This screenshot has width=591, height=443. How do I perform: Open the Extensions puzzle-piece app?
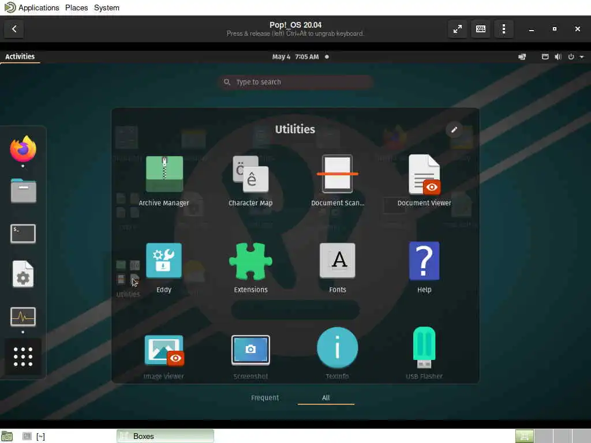pos(250,268)
